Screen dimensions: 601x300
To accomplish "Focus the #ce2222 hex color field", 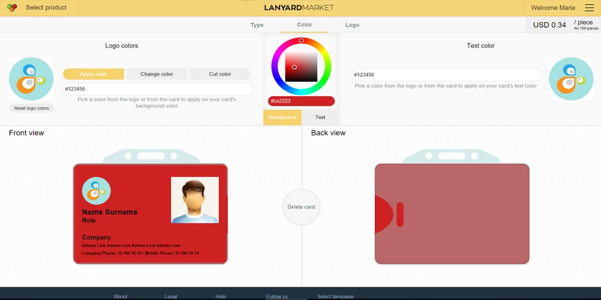I will coord(301,101).
